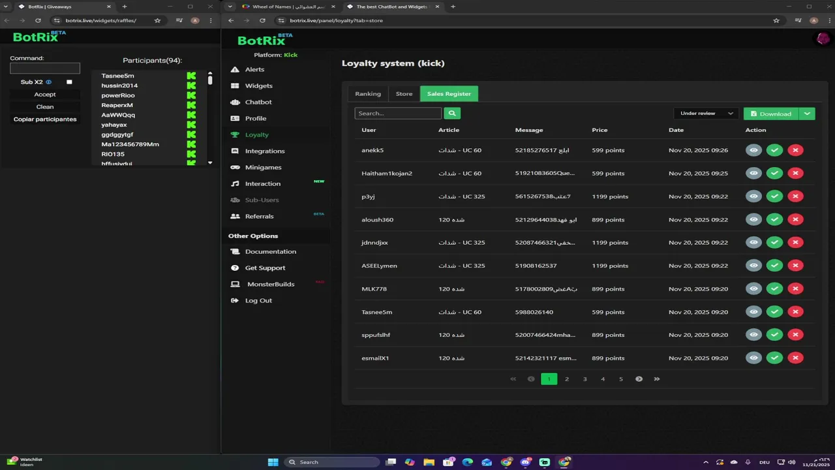Open tab search dropdown in loyalty panel window

[x=230, y=7]
